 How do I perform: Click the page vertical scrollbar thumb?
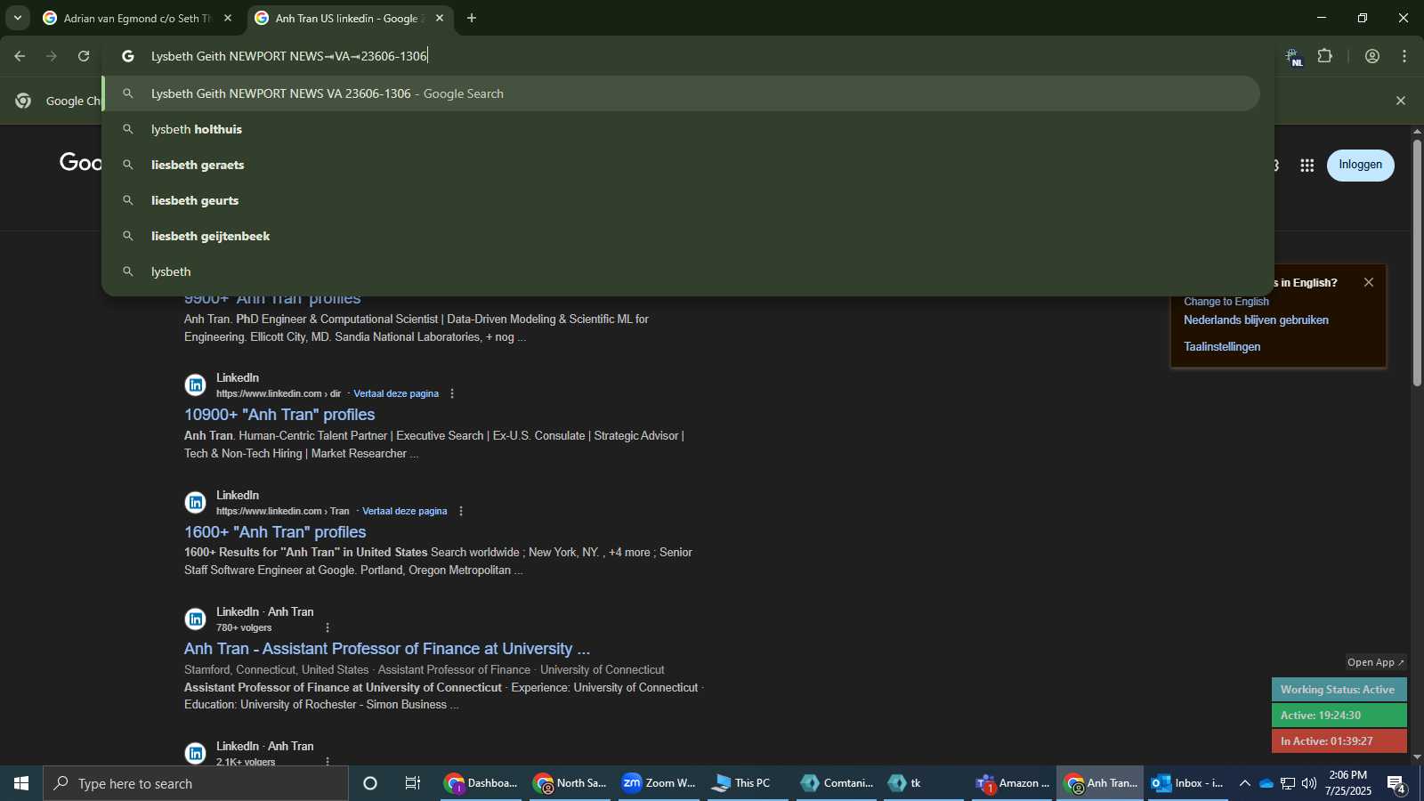coord(1417,263)
